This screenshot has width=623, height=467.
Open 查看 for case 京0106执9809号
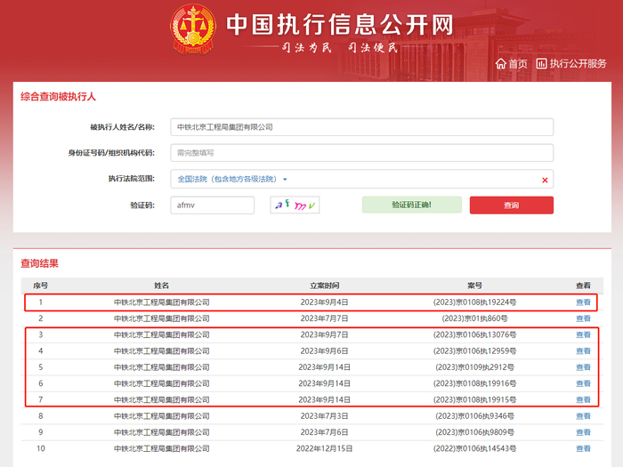coord(583,432)
